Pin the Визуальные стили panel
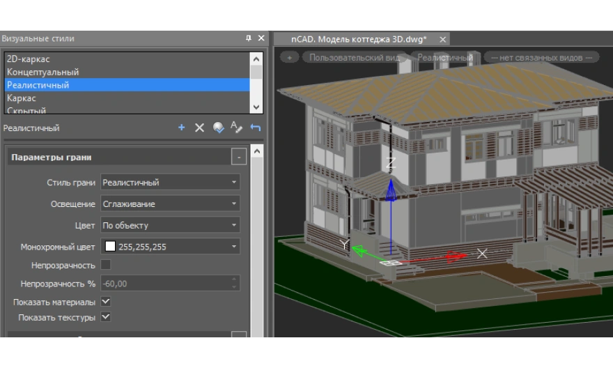 [249, 38]
